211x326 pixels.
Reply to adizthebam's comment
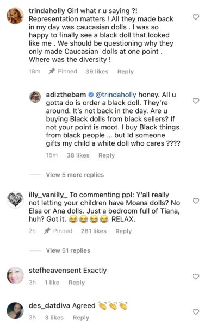pos(107,155)
